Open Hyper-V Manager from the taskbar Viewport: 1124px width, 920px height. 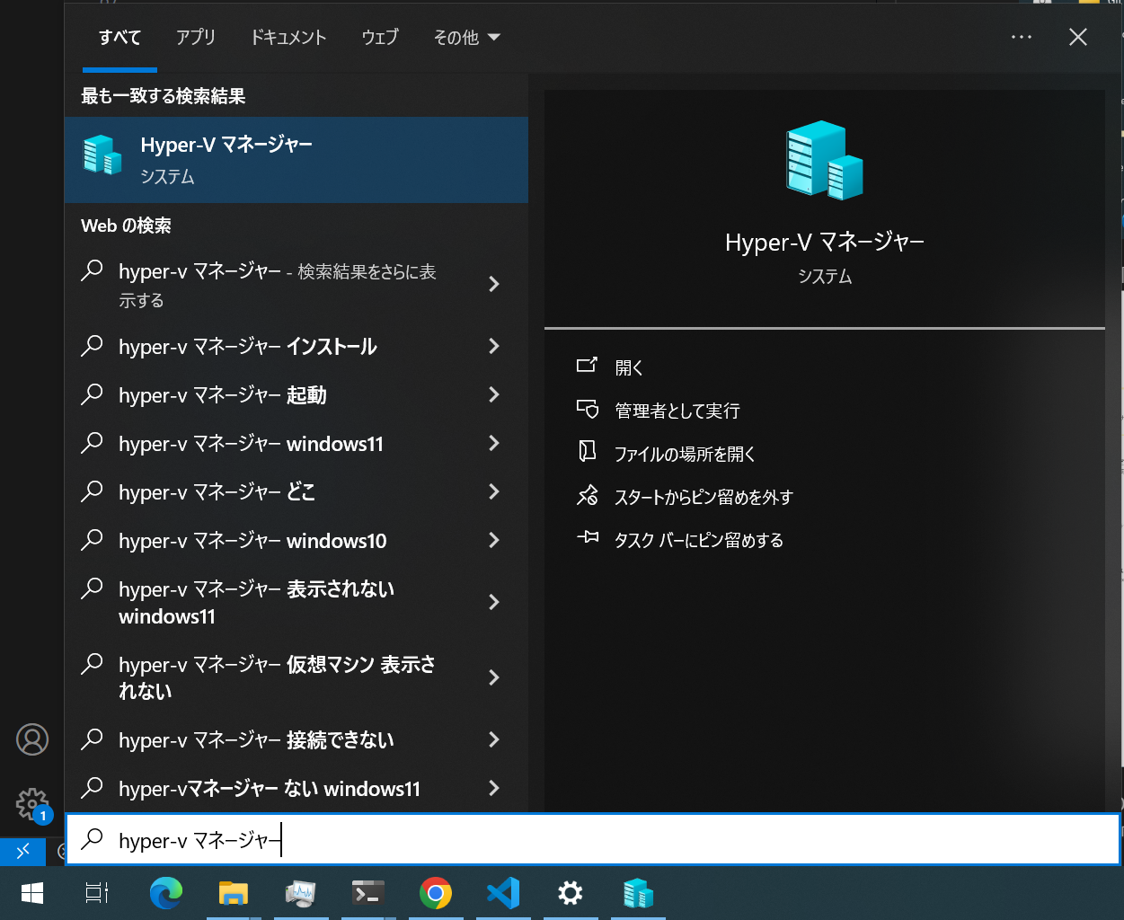coord(638,893)
